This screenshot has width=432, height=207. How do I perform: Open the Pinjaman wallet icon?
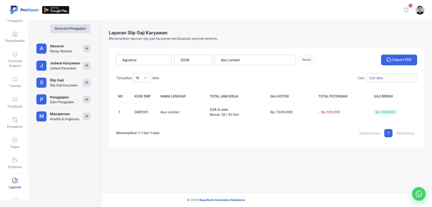point(15,160)
